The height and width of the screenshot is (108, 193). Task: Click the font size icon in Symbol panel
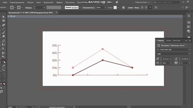(x=158, y=59)
